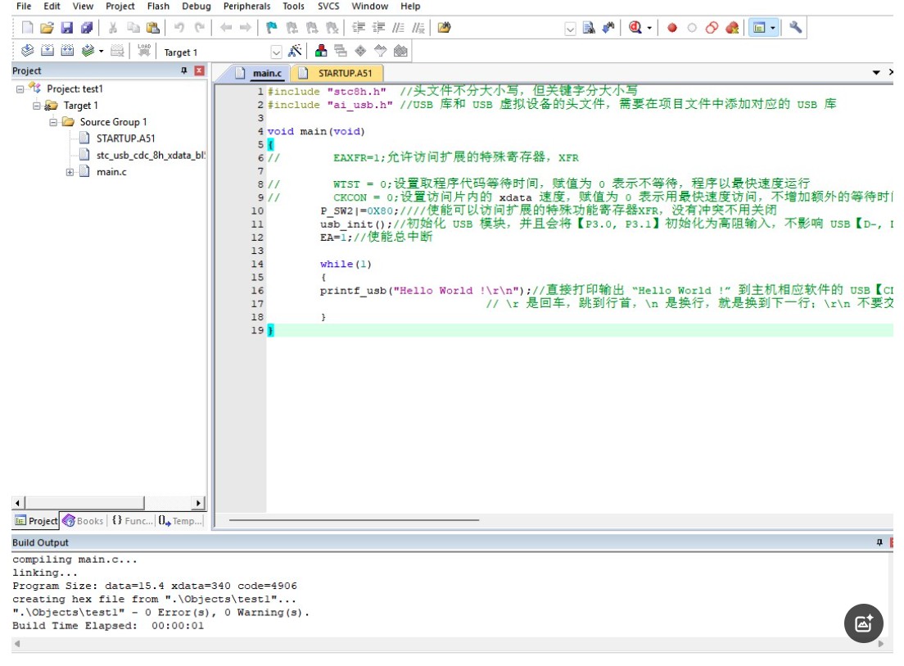Switch to the Func... panel tab
This screenshot has width=904, height=666.
pos(133,521)
